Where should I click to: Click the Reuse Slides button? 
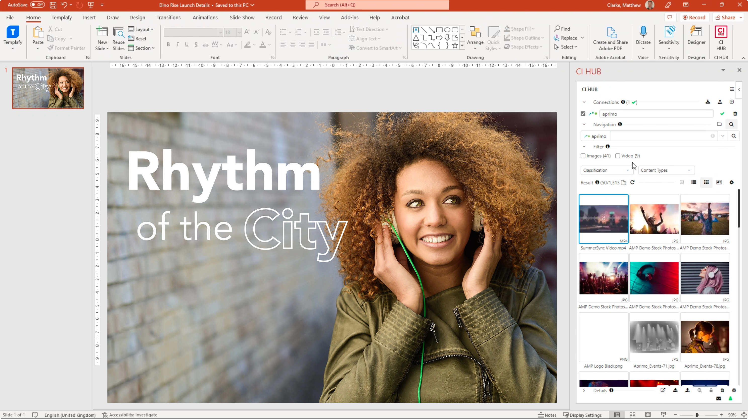(118, 39)
